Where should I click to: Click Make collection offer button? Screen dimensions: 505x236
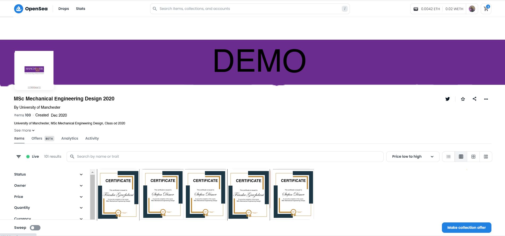466,228
